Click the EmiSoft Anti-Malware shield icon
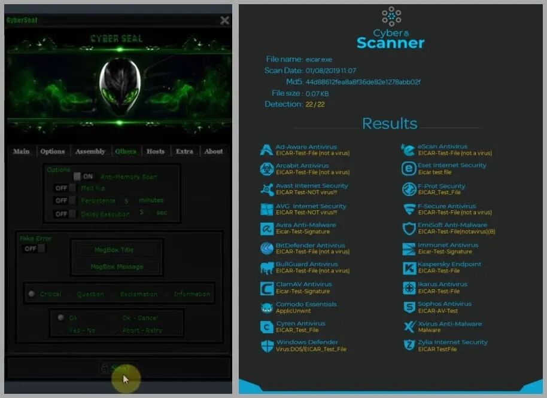Screen dimensions: 547x398 coord(409,228)
